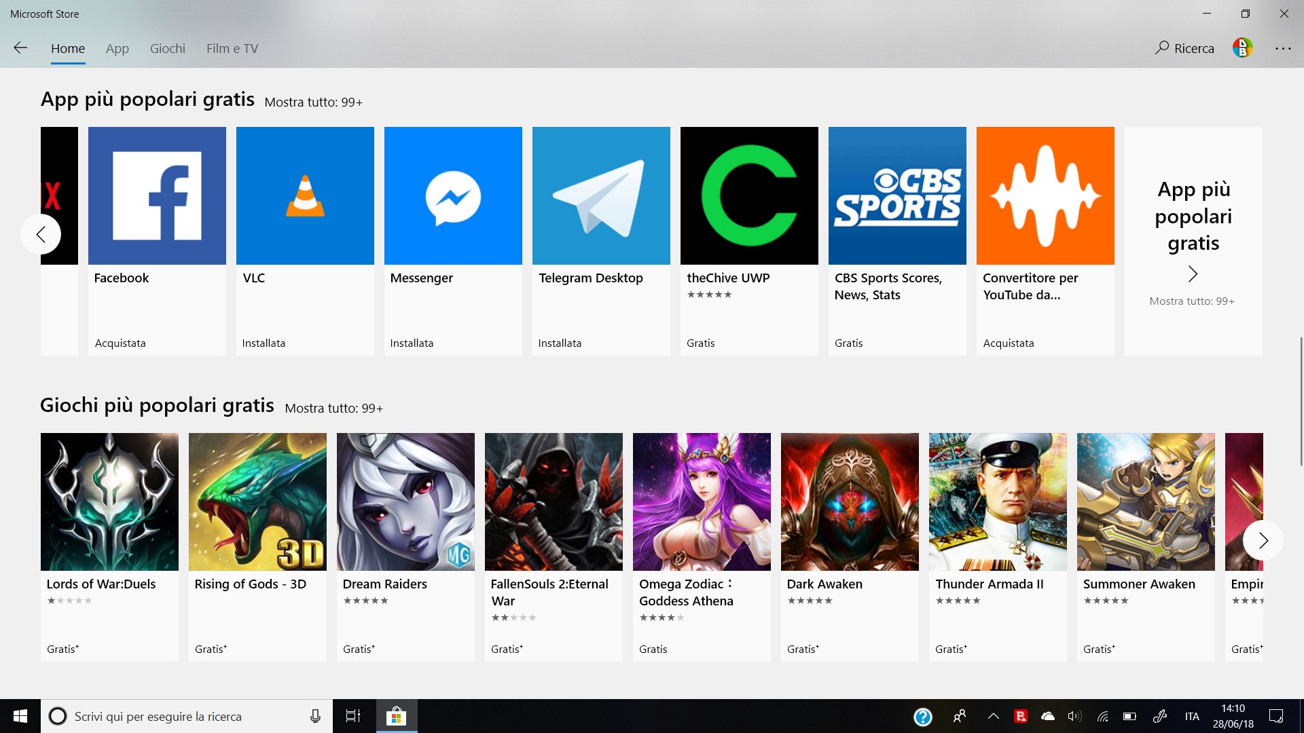Click the Cortana microphone icon
The image size is (1304, 733).
tap(315, 716)
